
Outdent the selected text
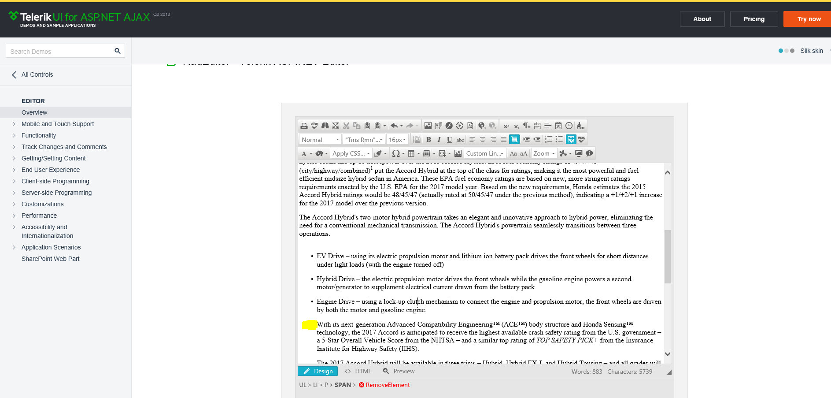tap(537, 140)
